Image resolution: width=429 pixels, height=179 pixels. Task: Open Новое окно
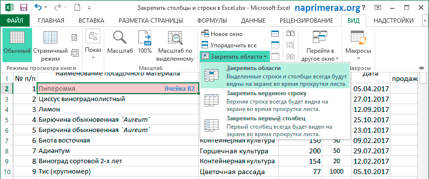tap(222, 34)
